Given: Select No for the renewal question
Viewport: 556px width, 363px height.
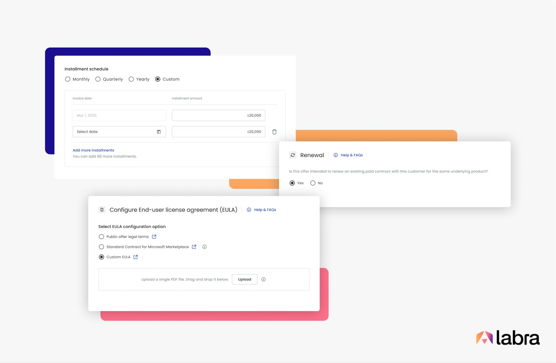Looking at the screenshot, I should [x=313, y=183].
